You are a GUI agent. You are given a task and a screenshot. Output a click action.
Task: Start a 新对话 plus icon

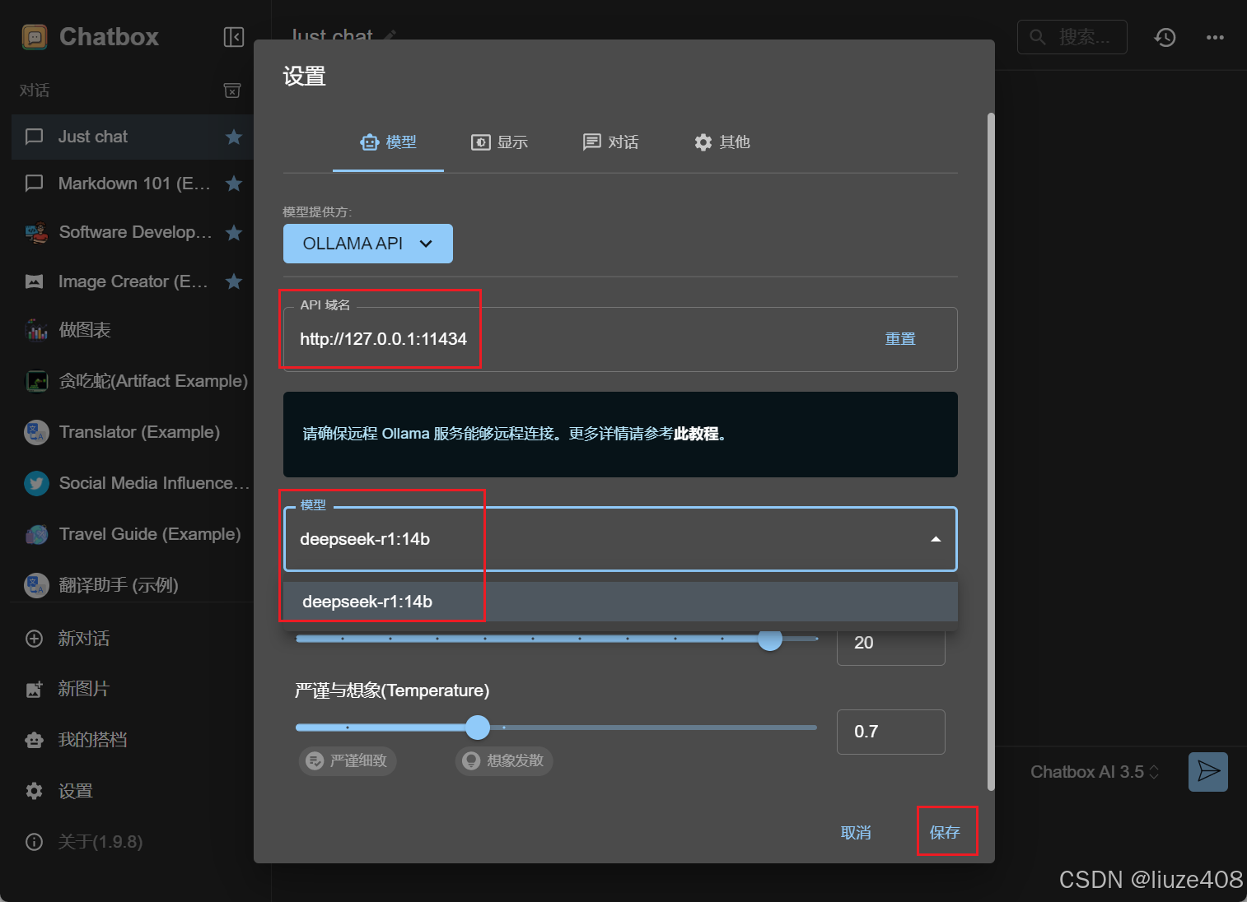pos(35,639)
